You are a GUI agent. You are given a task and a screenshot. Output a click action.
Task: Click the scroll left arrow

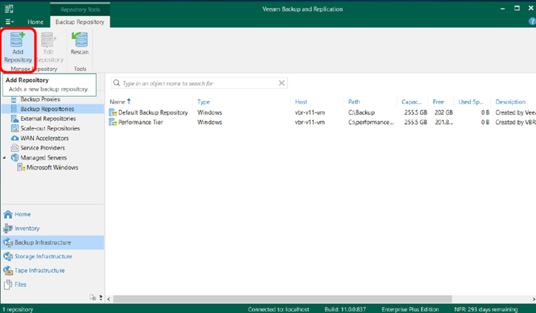pyautogui.click(x=108, y=299)
